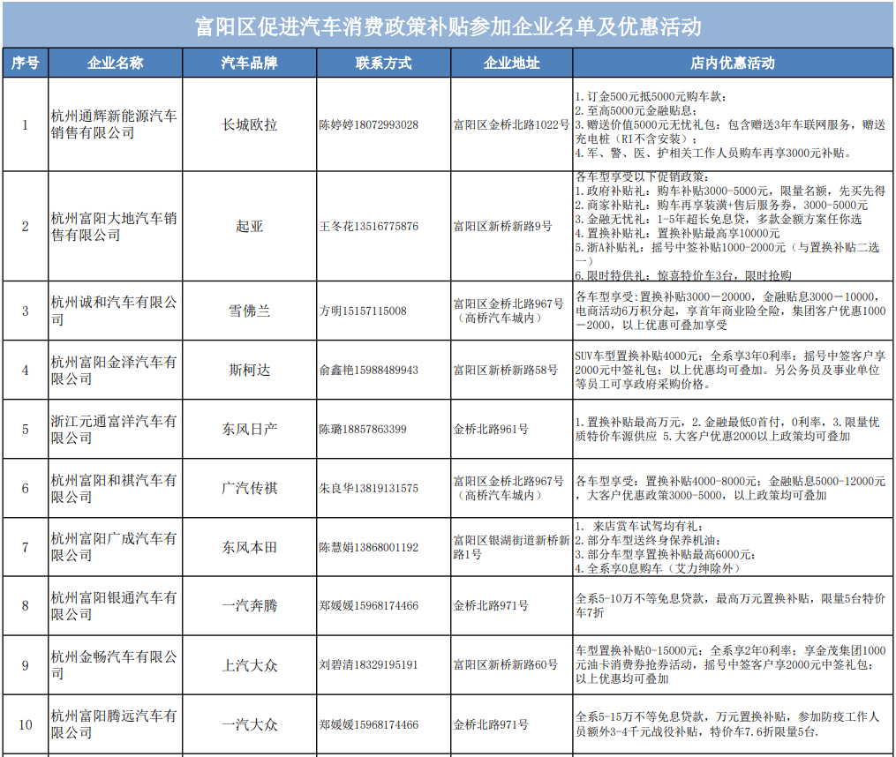This screenshot has width=896, height=757.
Task: Click contact cell 王冬花13516775876
Action: (x=383, y=226)
